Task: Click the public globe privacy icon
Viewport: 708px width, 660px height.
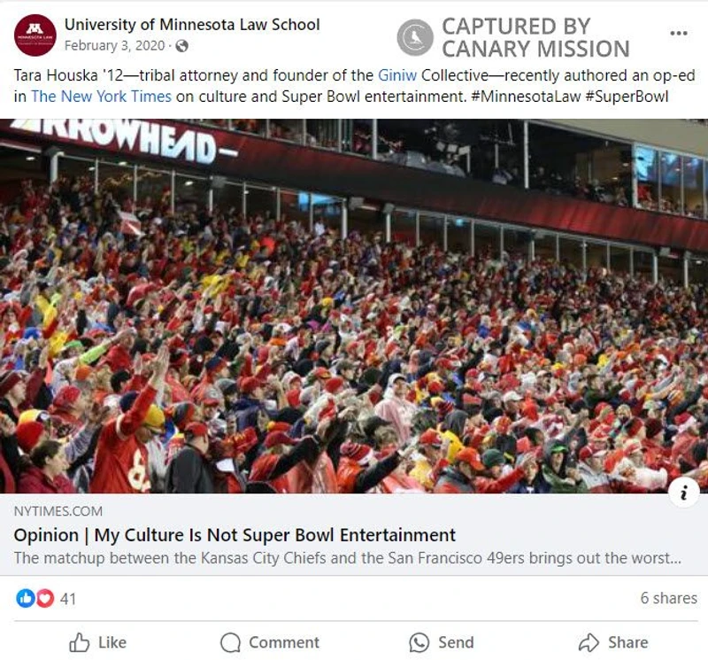Action: [x=181, y=46]
